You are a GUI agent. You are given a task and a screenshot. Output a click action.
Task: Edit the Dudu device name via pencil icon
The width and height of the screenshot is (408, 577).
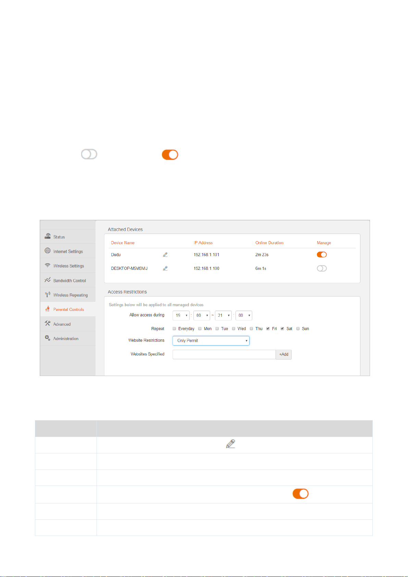point(165,254)
